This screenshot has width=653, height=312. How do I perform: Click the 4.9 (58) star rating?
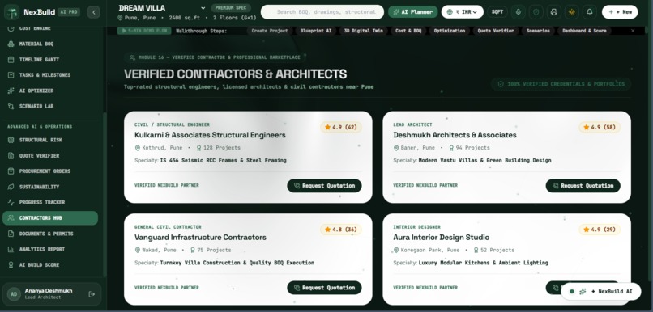(600, 127)
